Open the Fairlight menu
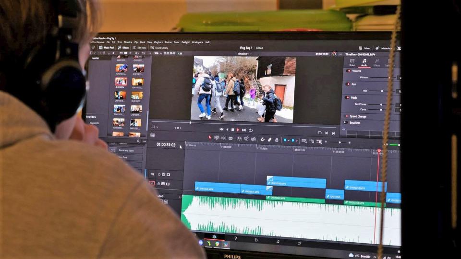Screen dimensions: 461x259 pyautogui.click(x=185, y=42)
